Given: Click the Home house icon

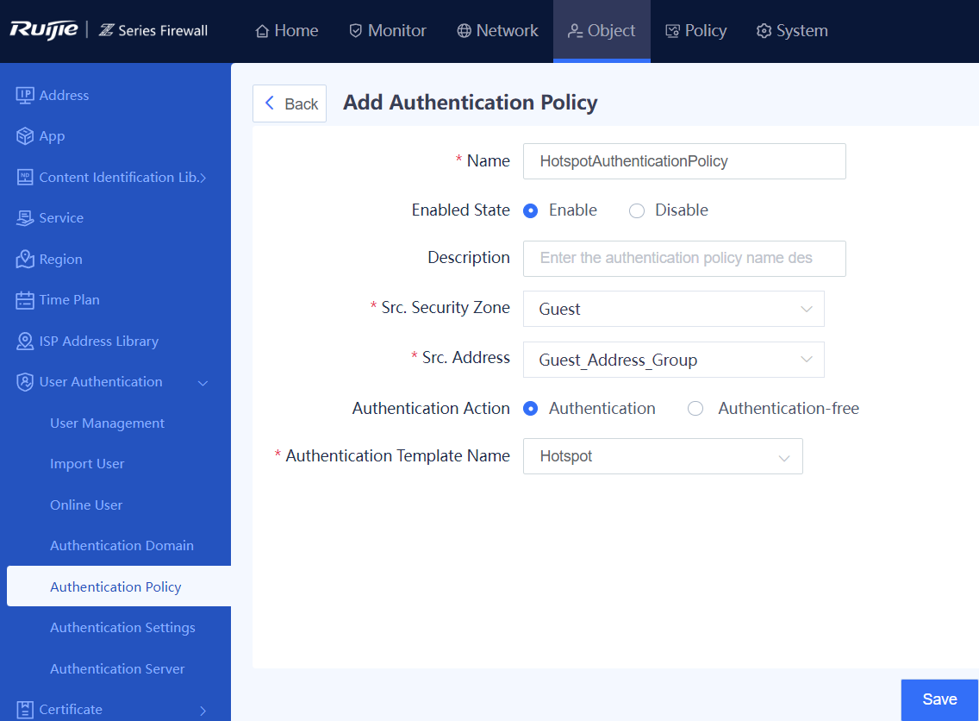Looking at the screenshot, I should 262,30.
